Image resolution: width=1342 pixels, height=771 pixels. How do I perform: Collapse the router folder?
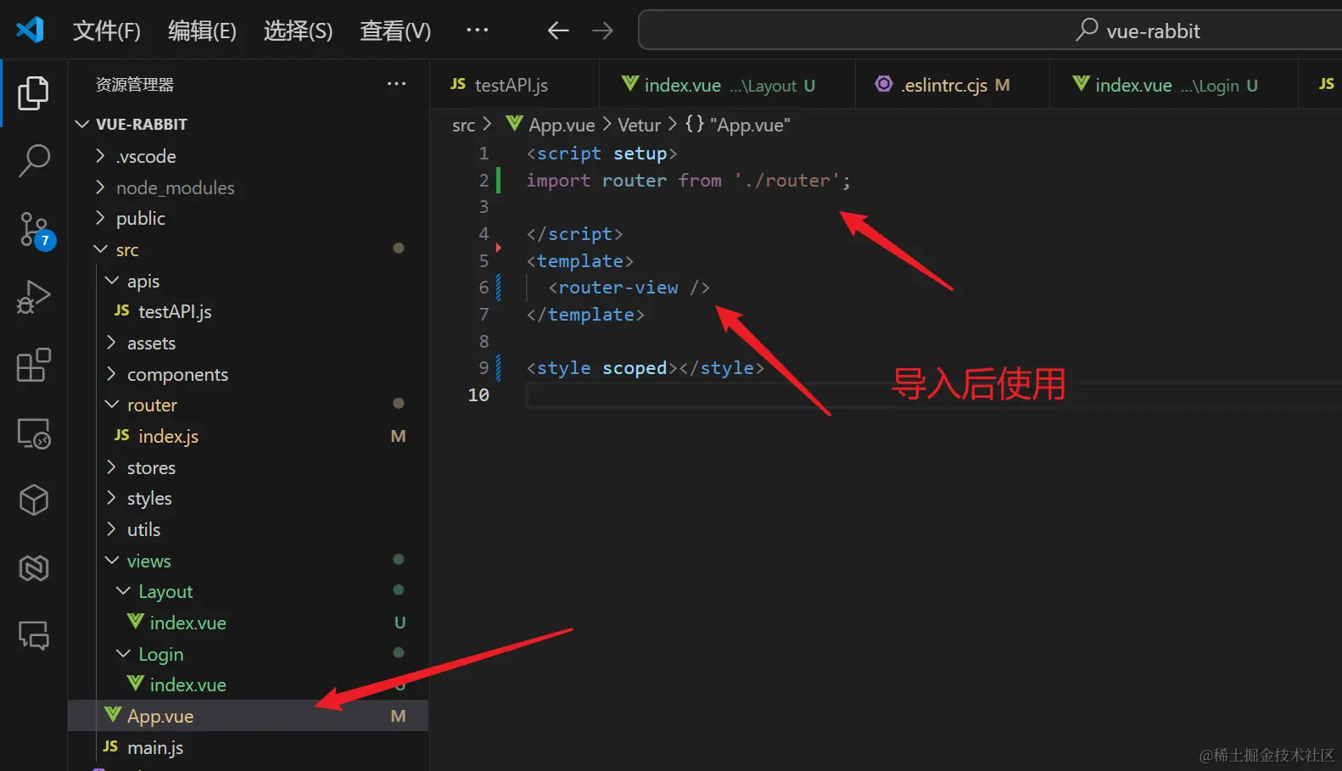tap(248, 405)
